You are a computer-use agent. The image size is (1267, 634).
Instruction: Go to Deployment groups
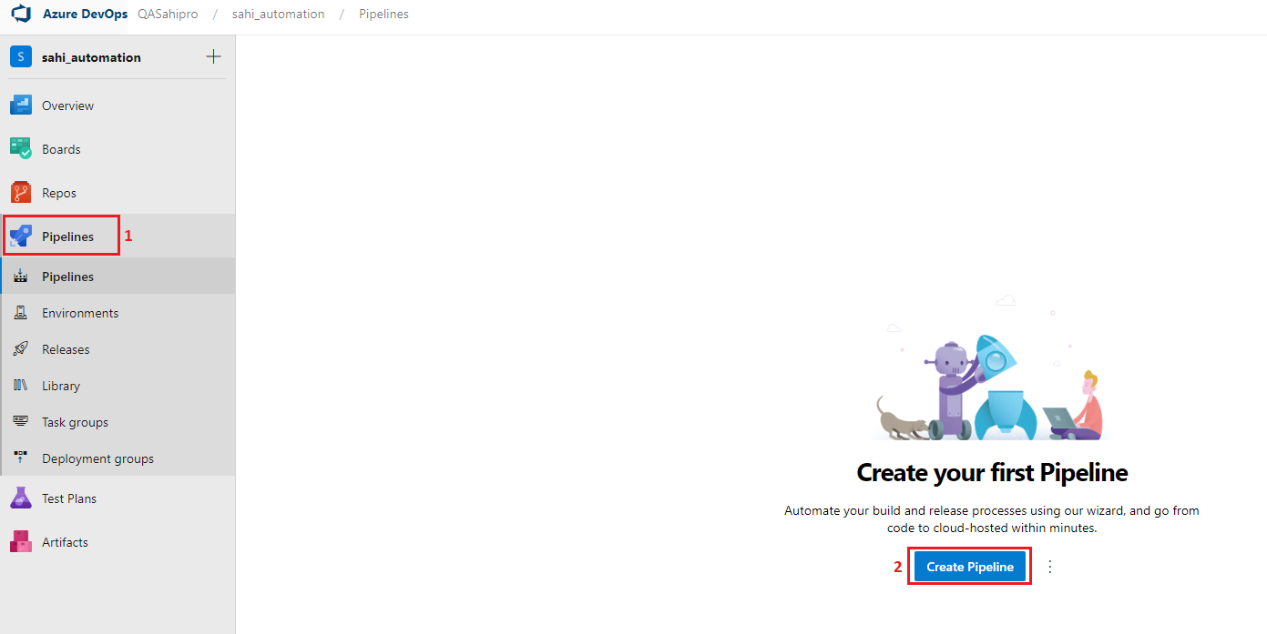[97, 458]
